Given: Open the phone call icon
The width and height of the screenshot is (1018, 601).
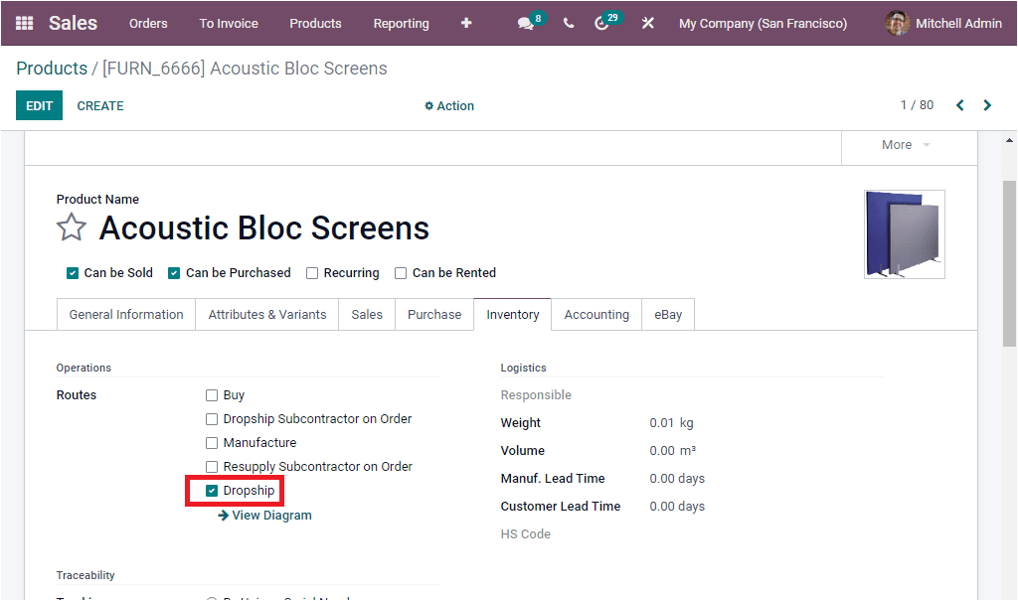Looking at the screenshot, I should pos(568,23).
